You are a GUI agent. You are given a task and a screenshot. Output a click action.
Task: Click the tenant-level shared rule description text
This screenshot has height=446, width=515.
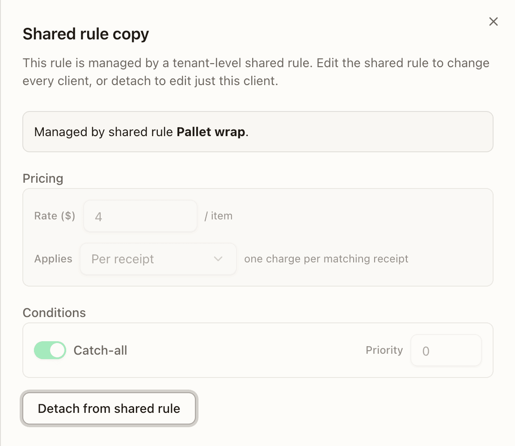tap(256, 72)
